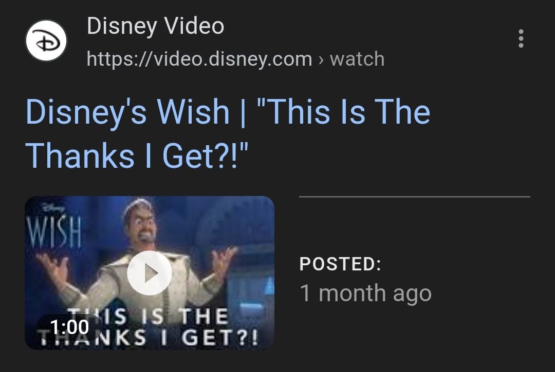Click the video.disney.com URL text

click(199, 58)
